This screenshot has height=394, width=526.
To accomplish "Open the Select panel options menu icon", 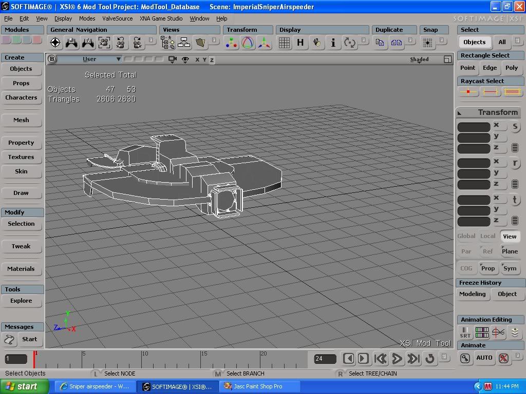I will pos(517,41).
